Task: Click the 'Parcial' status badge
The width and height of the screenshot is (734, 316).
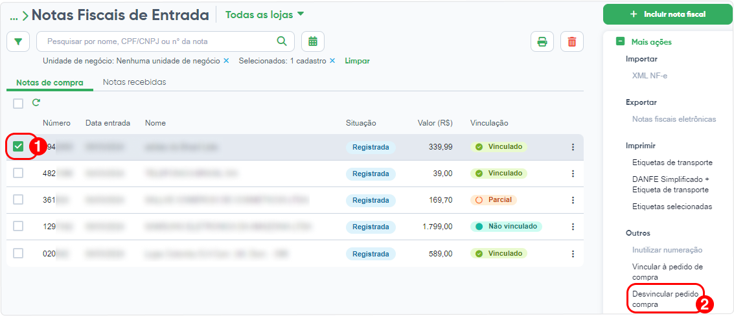Action: tap(494, 200)
